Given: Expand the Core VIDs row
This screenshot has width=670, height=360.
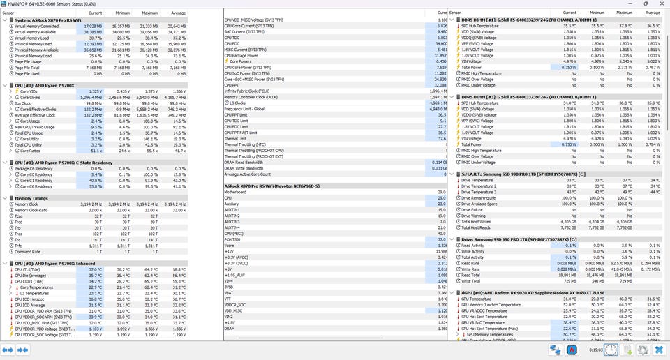Looking at the screenshot, I should coord(10,91).
